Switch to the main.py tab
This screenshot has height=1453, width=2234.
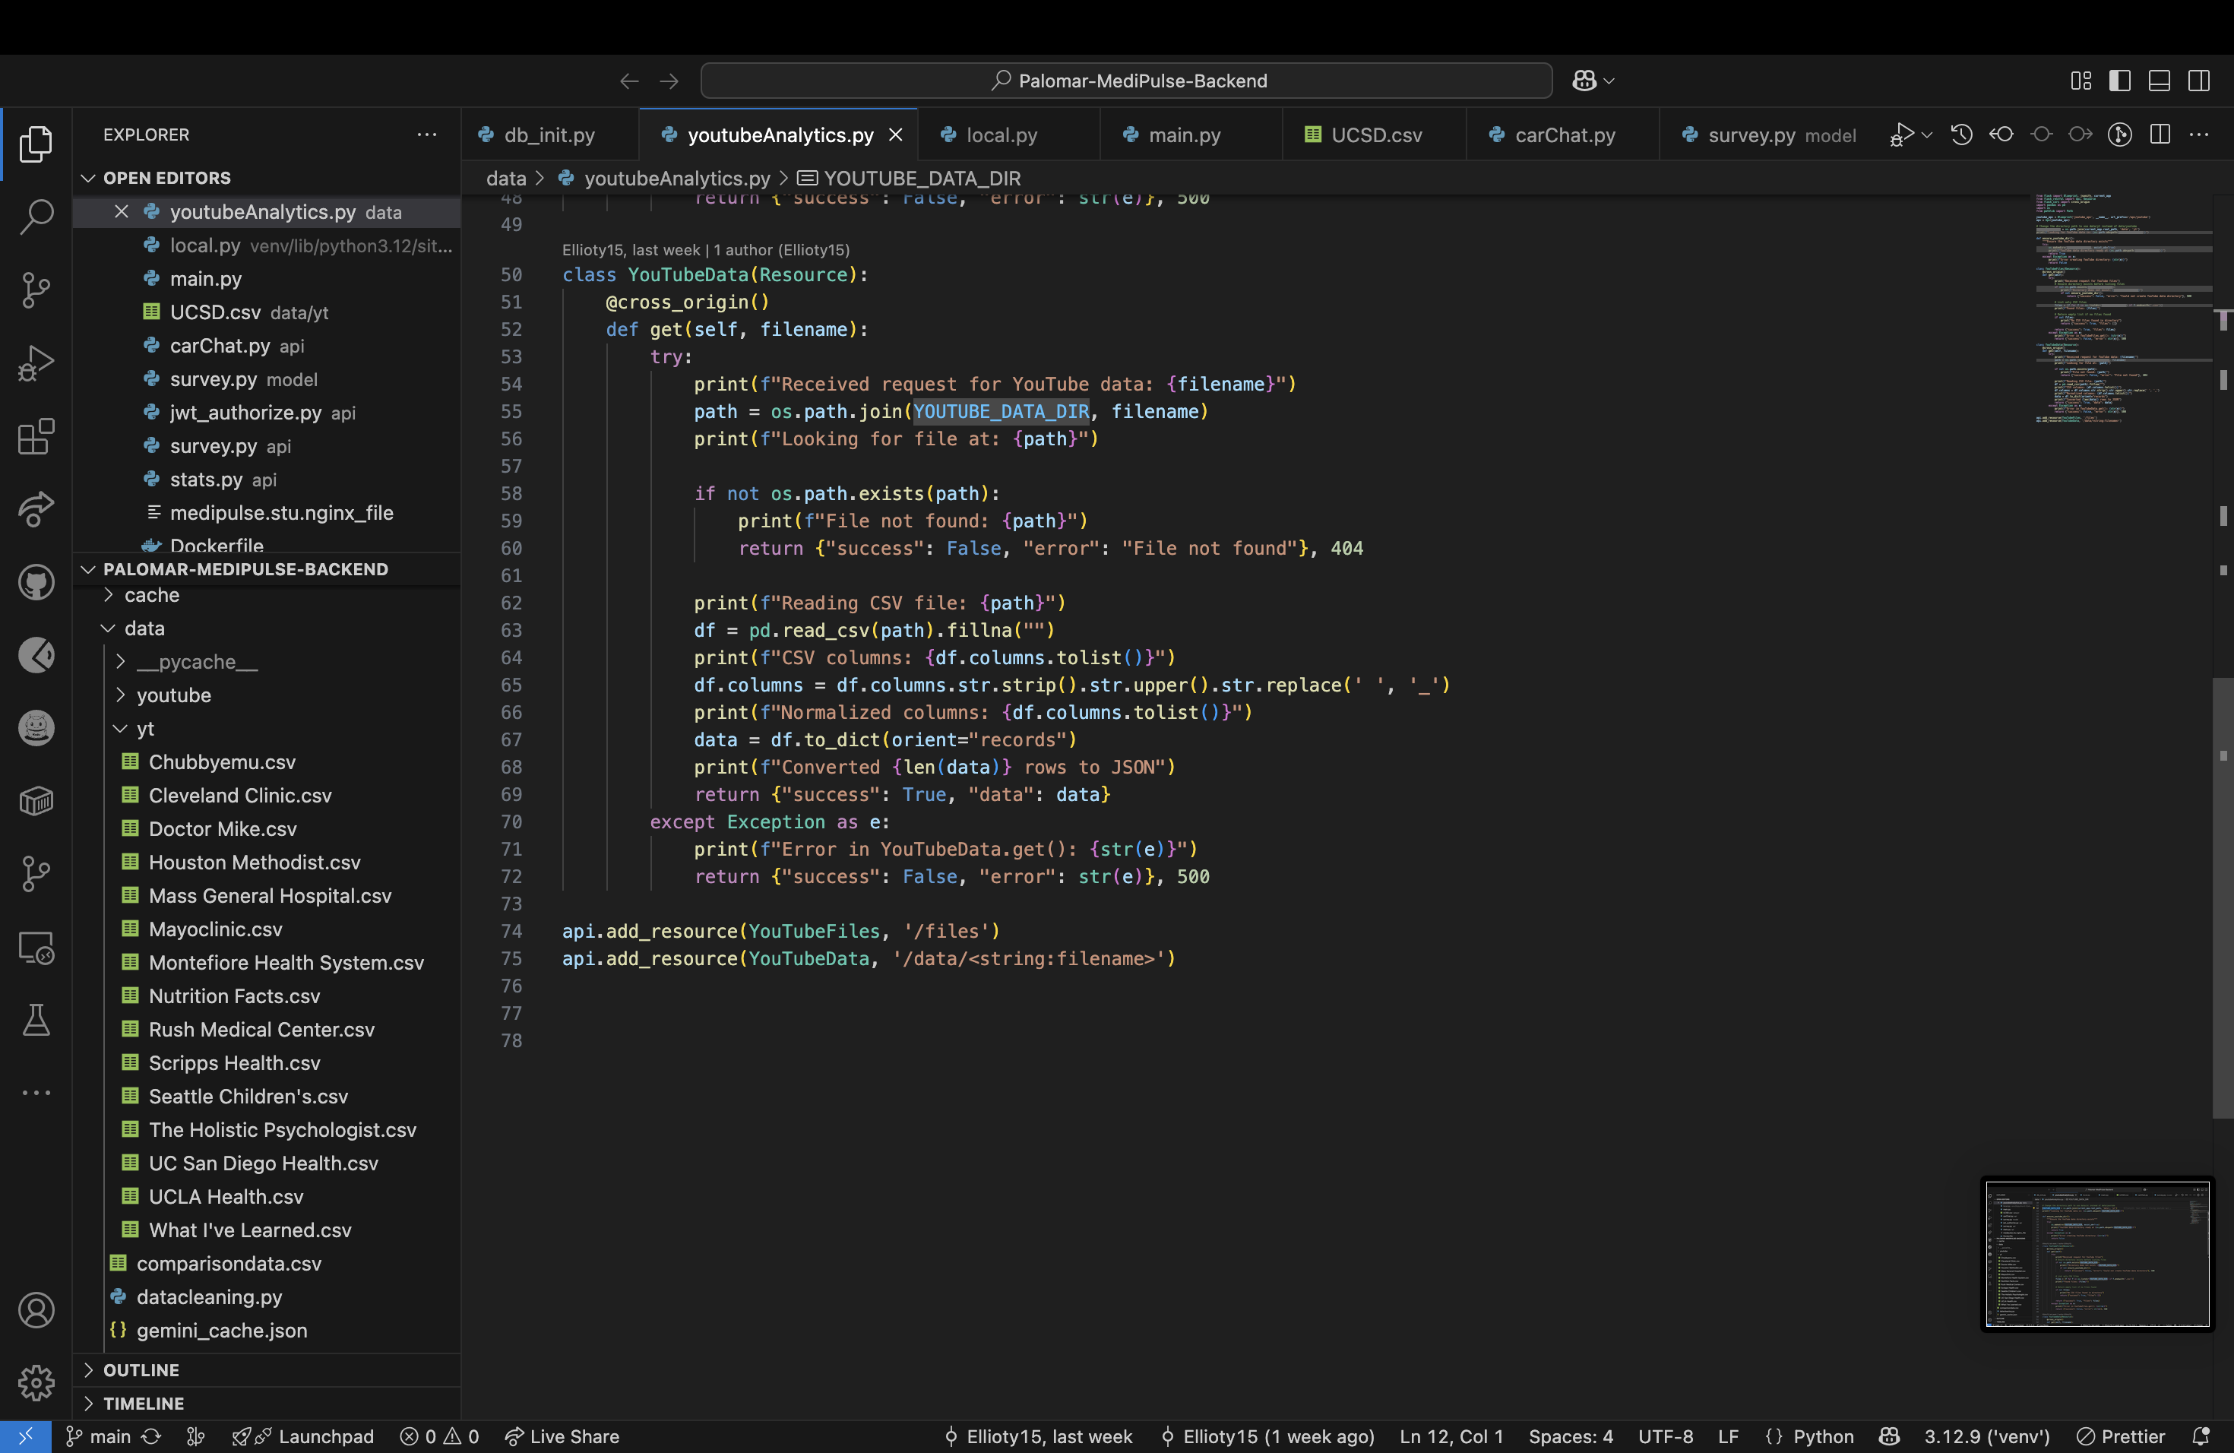tap(1184, 135)
